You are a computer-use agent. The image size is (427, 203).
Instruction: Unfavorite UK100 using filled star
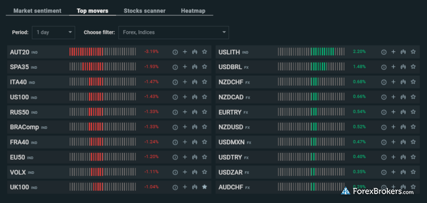coord(204,187)
